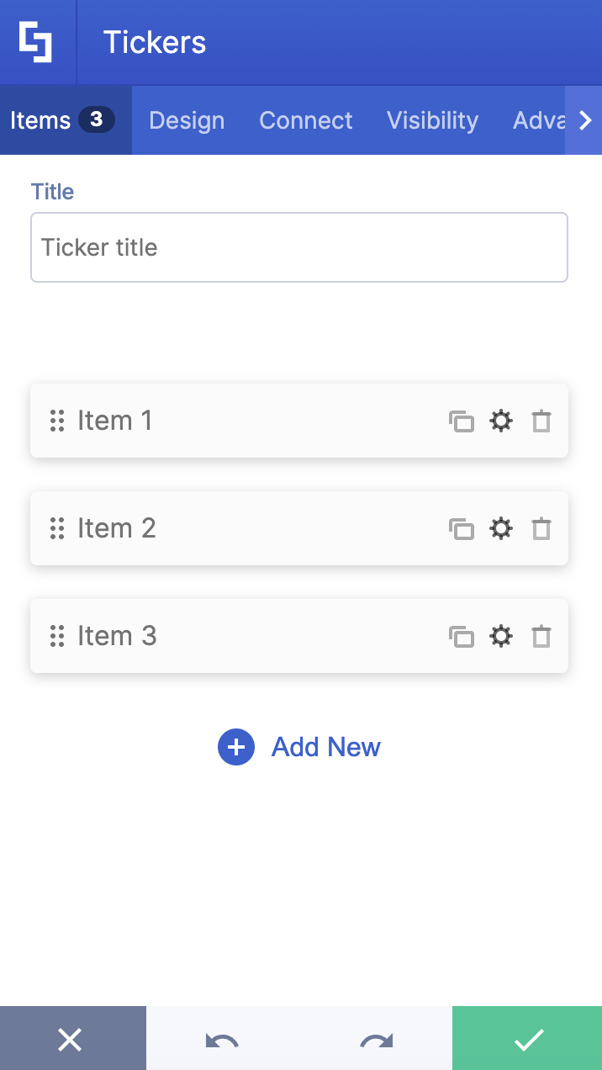Click Item 1's drag handle dots
The height and width of the screenshot is (1070, 602).
coord(57,421)
